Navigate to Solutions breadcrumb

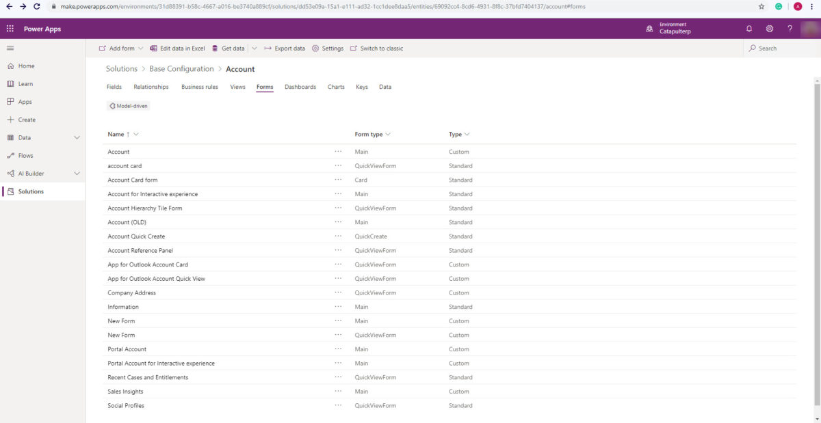[122, 69]
